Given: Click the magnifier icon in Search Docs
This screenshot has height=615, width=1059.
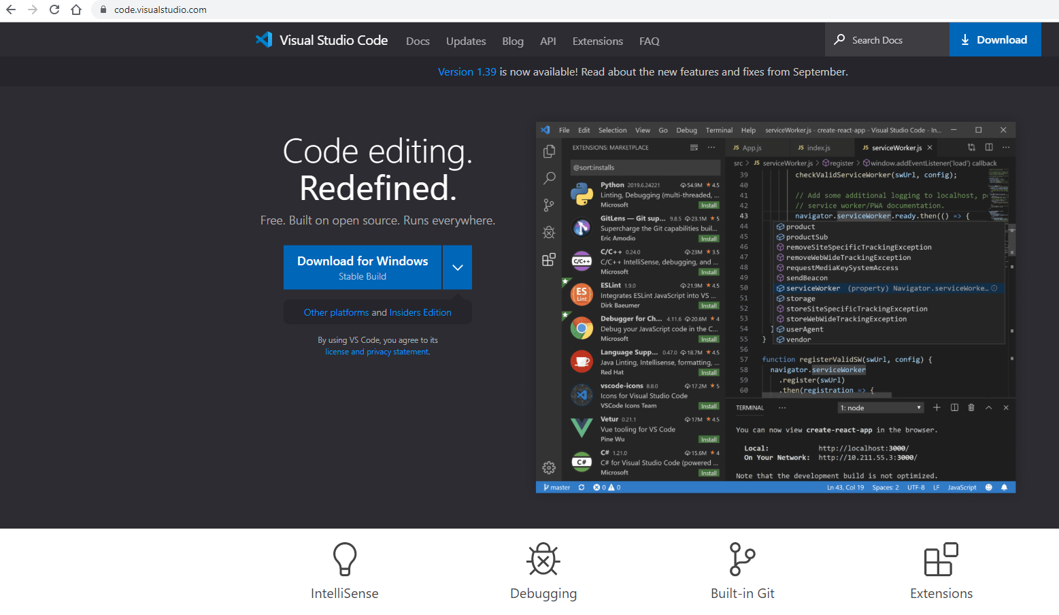Looking at the screenshot, I should click(840, 39).
